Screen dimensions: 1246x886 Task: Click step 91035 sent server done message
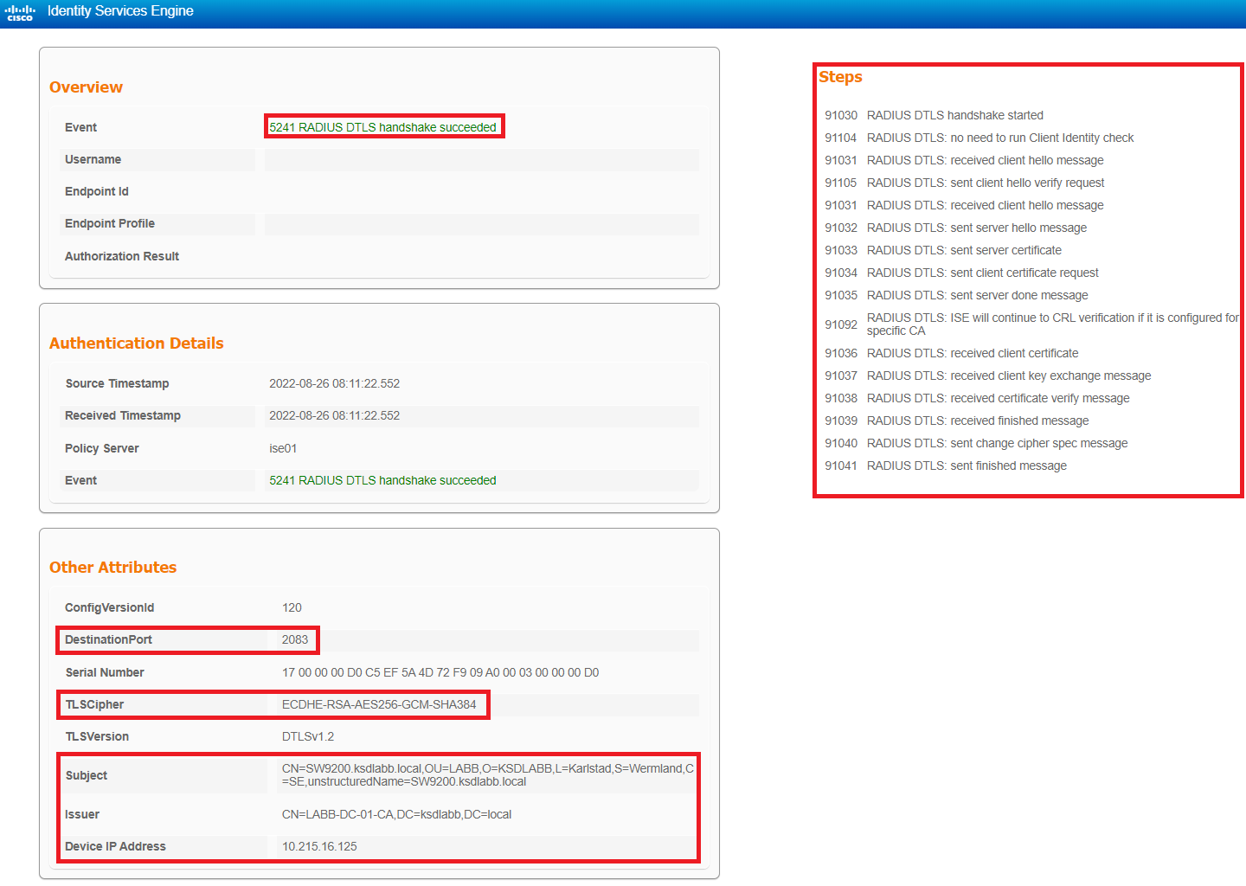tap(956, 295)
